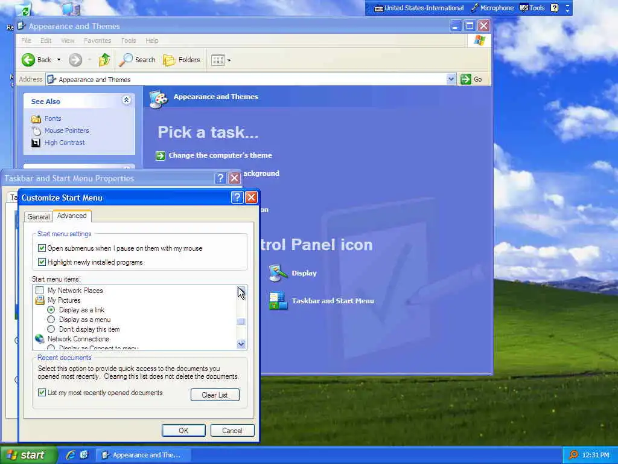Open the Back button history dropdown arrow
618x464 pixels.
click(59, 60)
